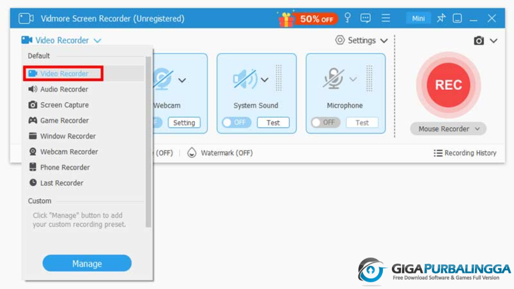Click the Webcam Recorder icon in list

click(x=33, y=152)
